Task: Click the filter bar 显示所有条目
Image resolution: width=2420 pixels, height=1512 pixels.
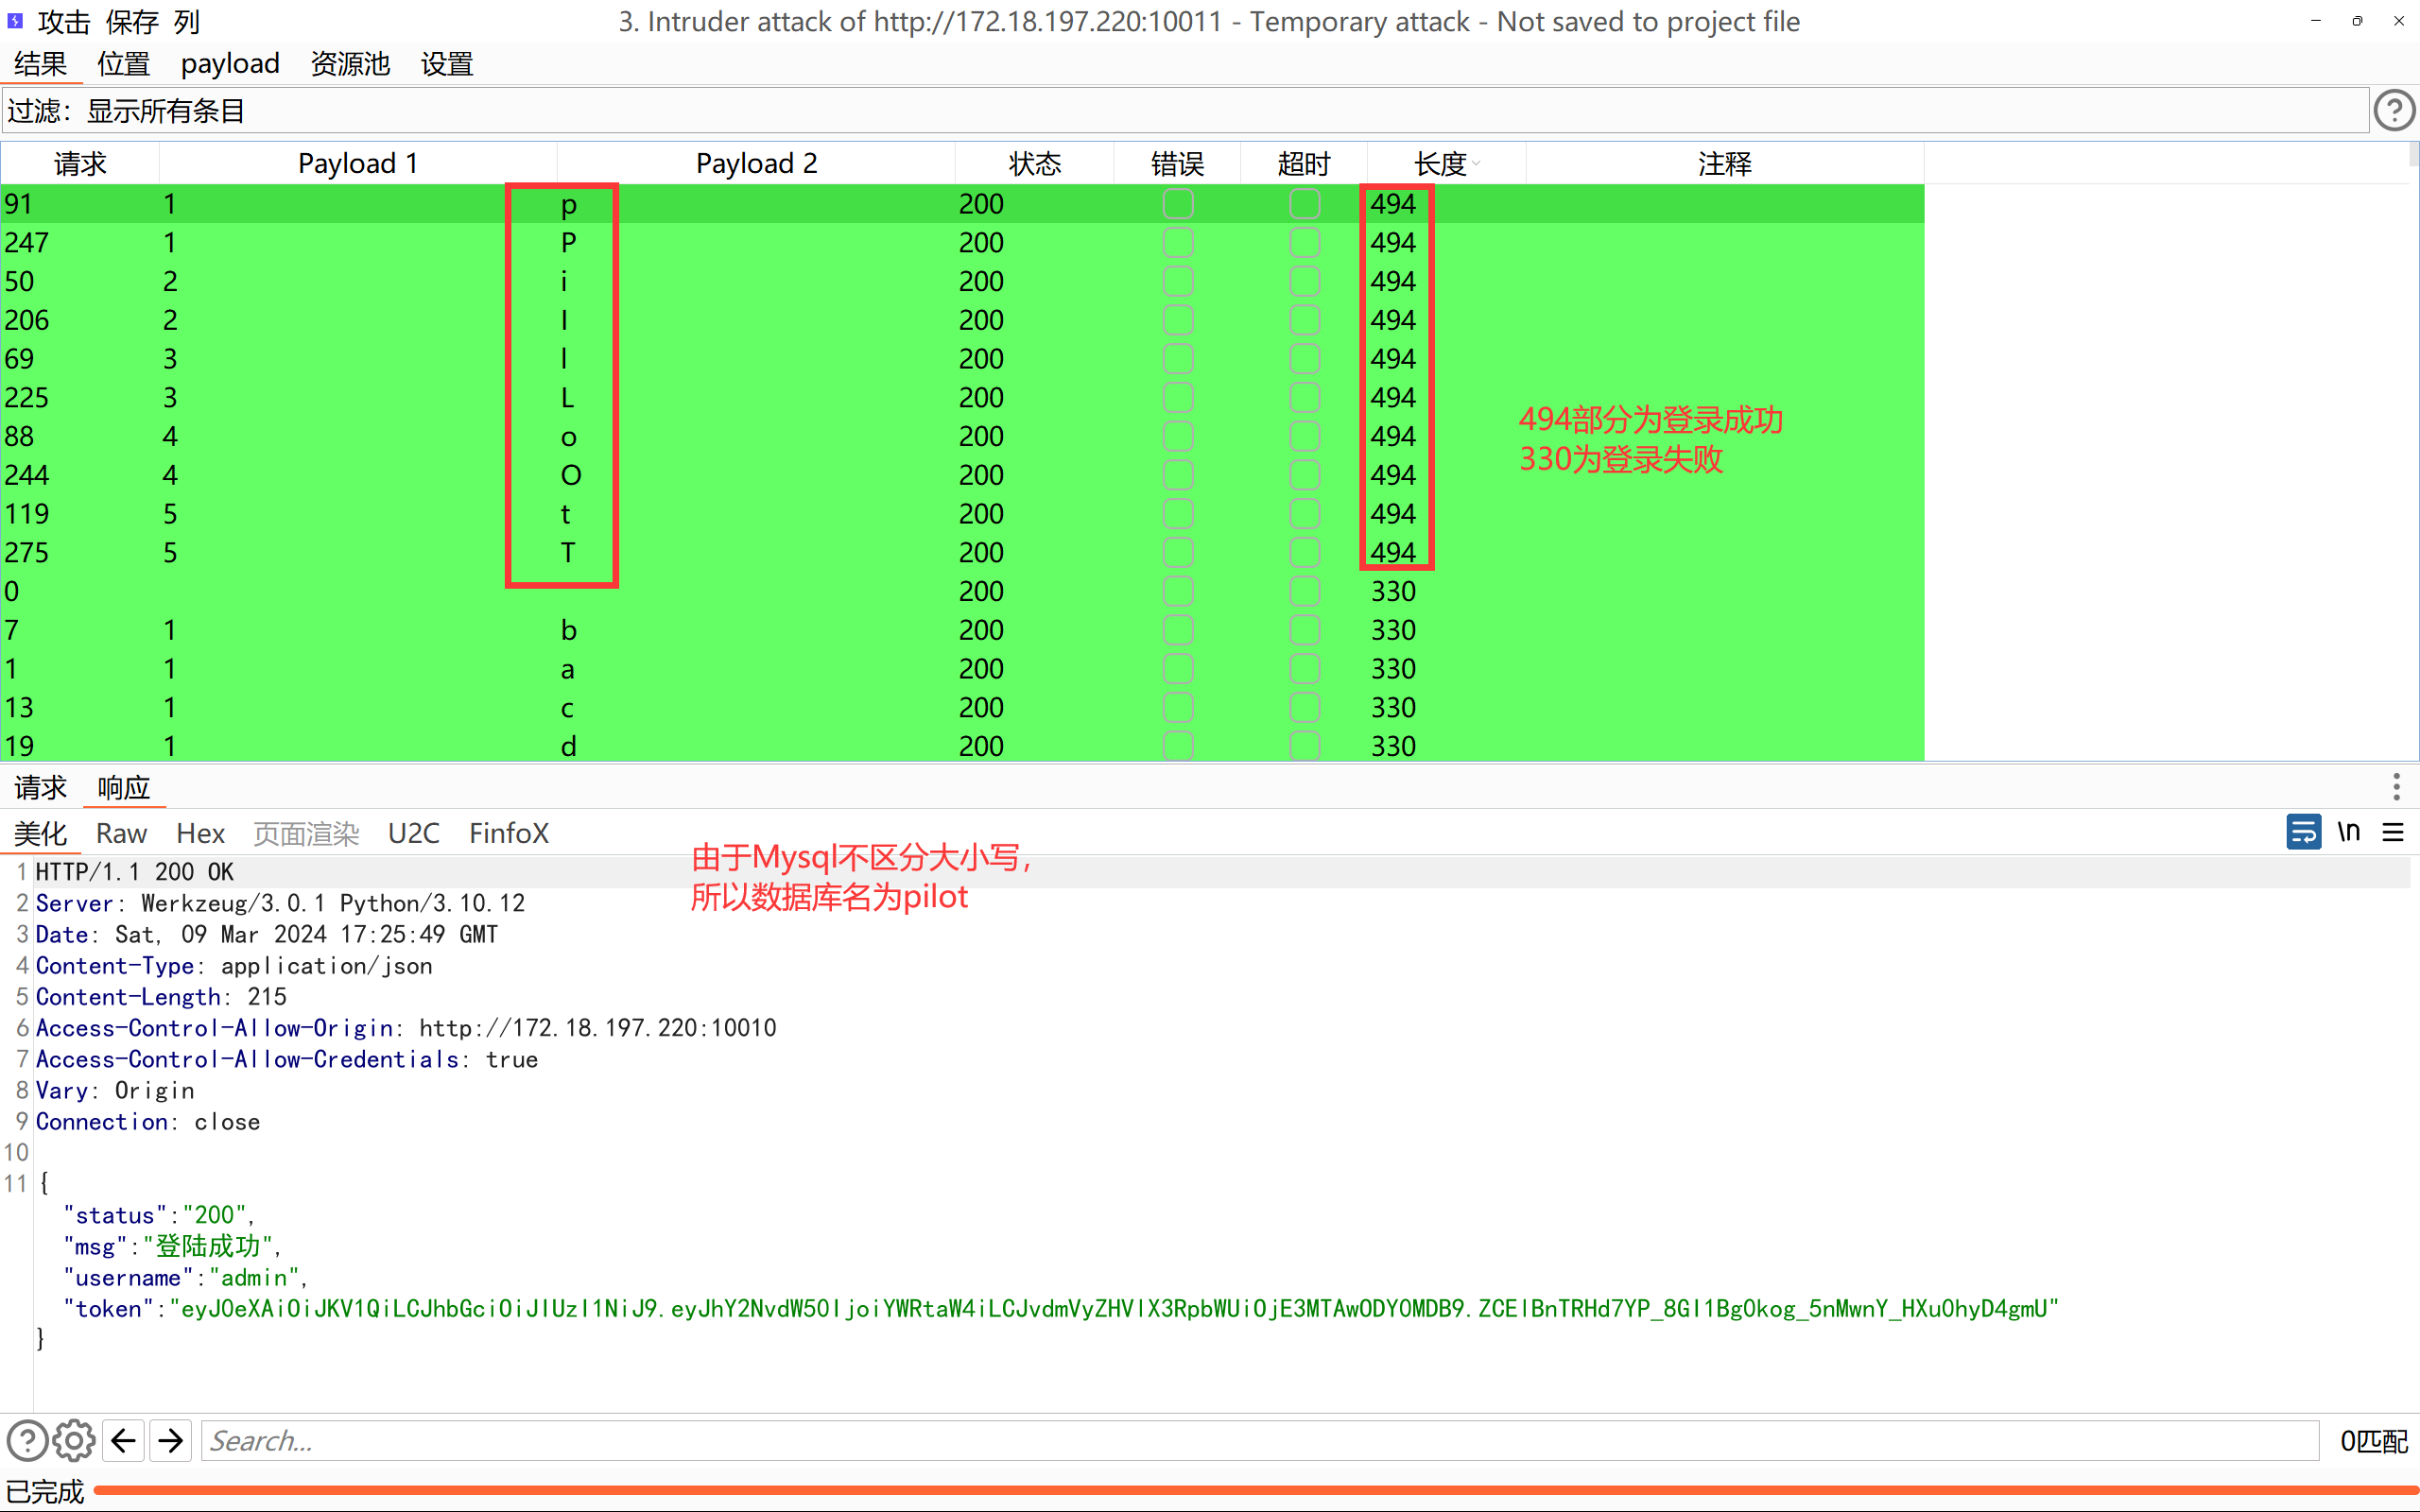Action: pos(1186,110)
